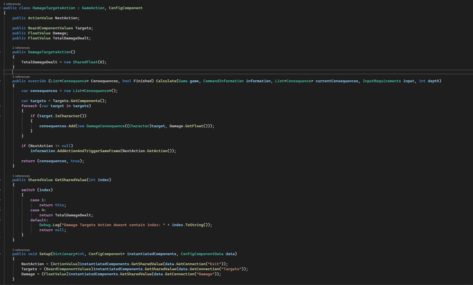This screenshot has width=473, height=285.
Task: Click ConfigComponent in the class declaration
Action: (x=126, y=8)
